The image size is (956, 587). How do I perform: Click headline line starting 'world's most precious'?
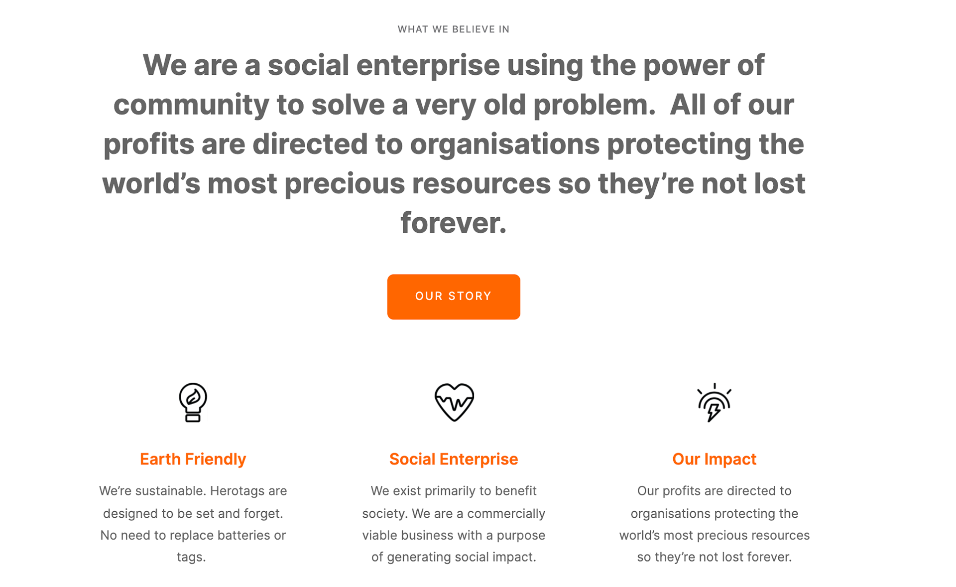click(454, 183)
